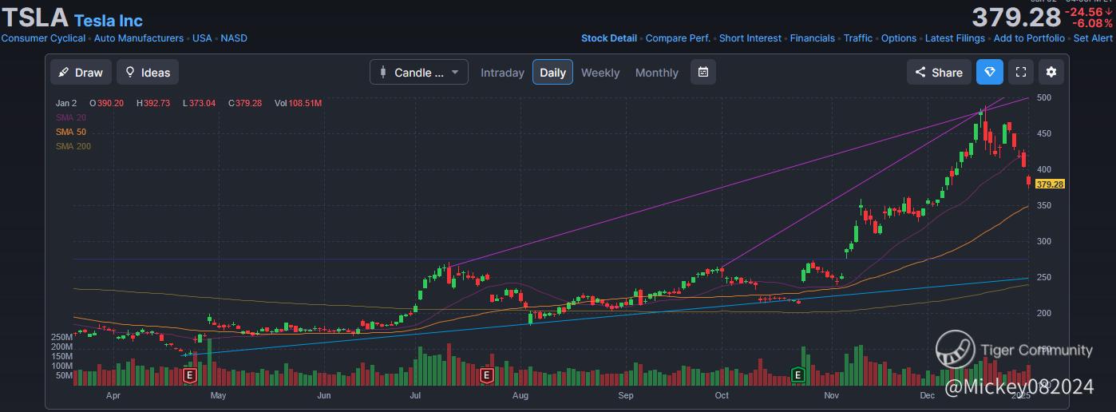Image resolution: width=1116 pixels, height=412 pixels.
Task: Switch to the Monthly timeframe
Action: [657, 72]
